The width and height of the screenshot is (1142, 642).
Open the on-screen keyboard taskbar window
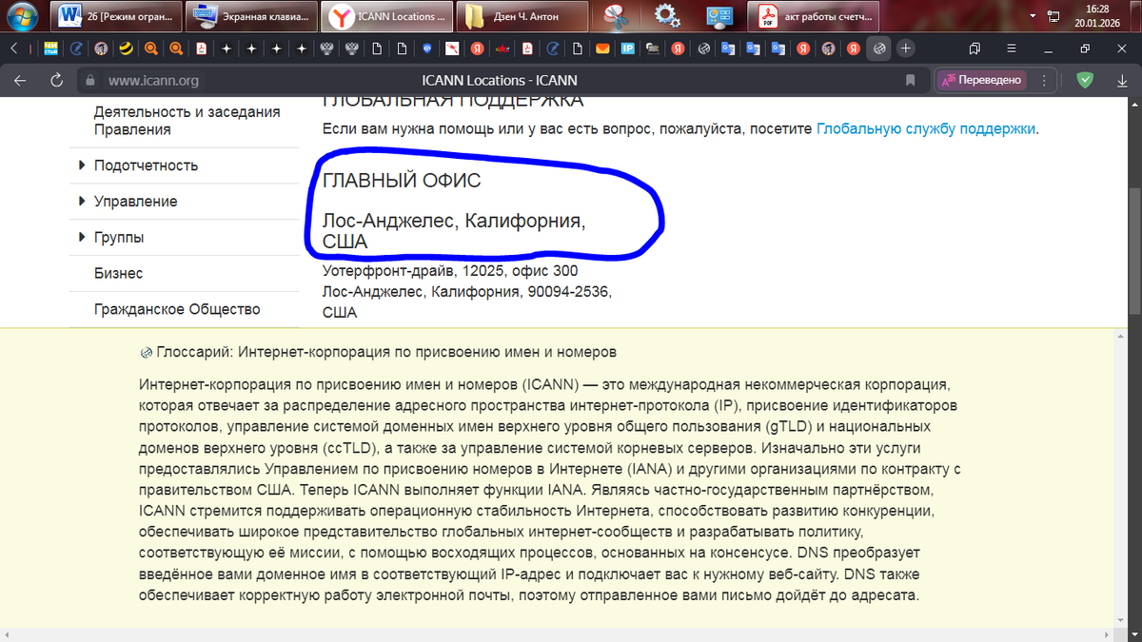coord(249,16)
